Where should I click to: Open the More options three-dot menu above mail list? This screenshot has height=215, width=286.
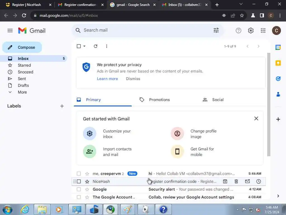[106, 46]
